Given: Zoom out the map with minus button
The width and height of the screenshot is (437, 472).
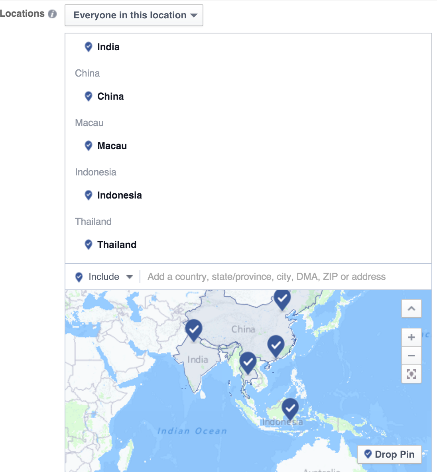Looking at the screenshot, I should [x=411, y=356].
